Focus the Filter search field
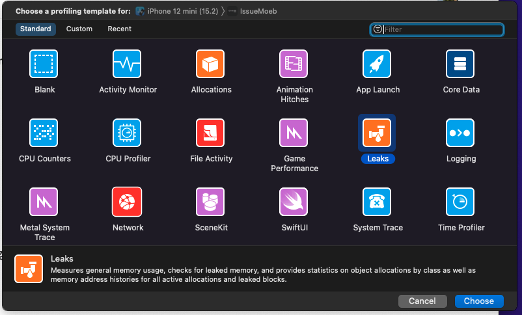 coord(437,29)
